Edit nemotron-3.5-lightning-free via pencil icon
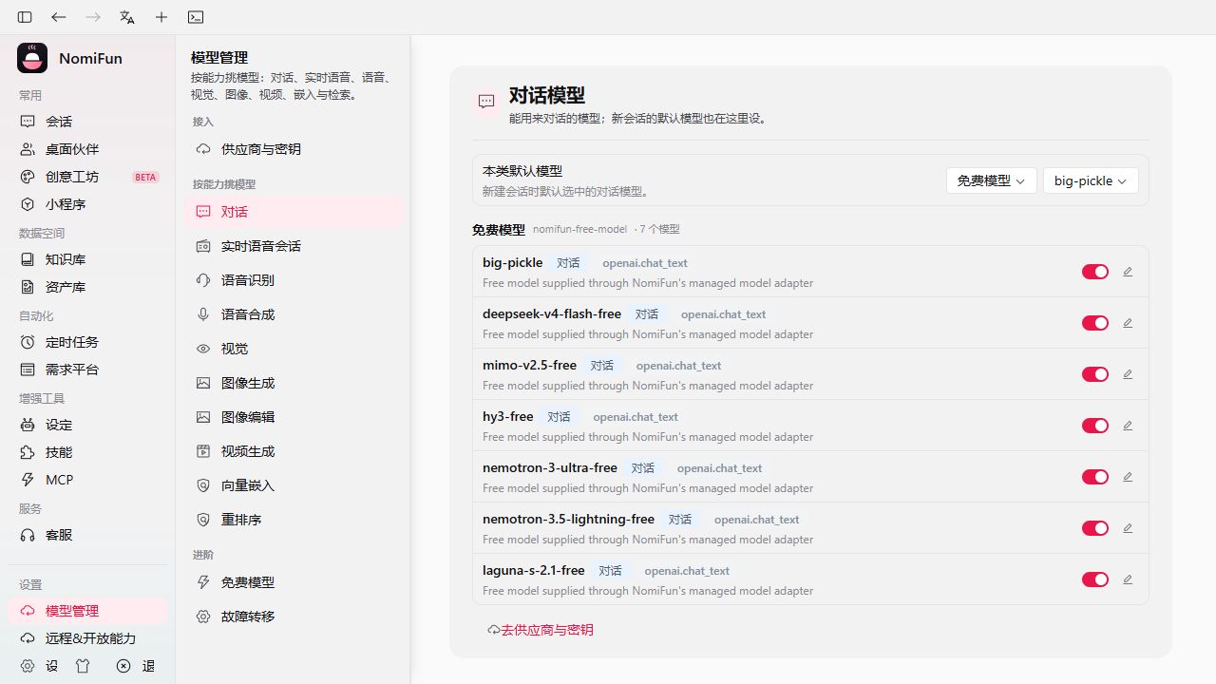This screenshot has width=1216, height=684. (1128, 528)
